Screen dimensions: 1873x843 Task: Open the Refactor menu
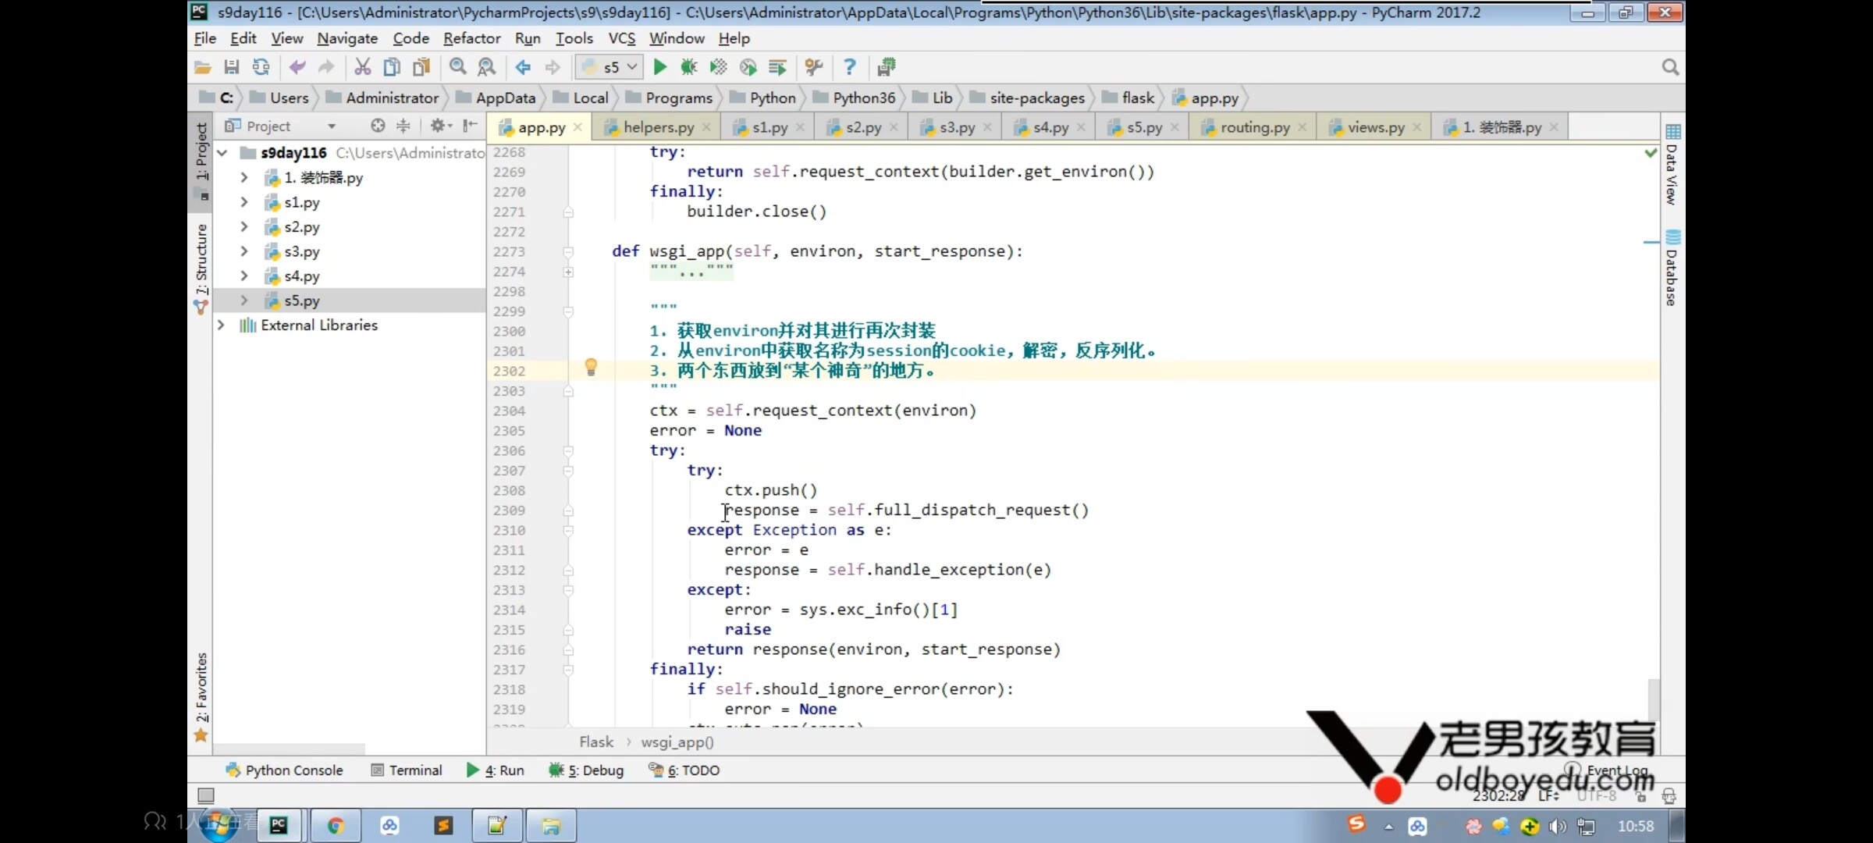point(471,38)
